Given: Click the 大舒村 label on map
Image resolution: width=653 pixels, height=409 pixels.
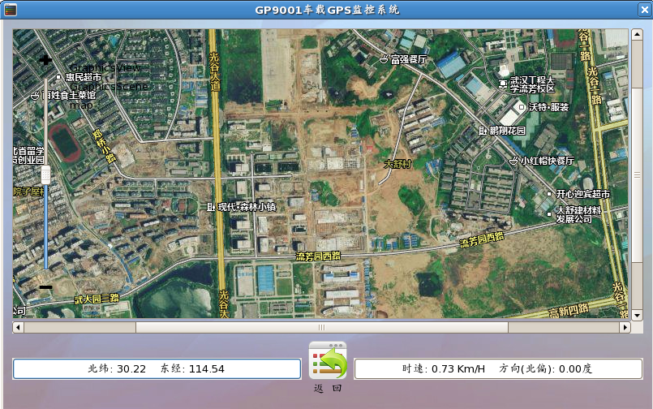Looking at the screenshot, I should pos(397,164).
